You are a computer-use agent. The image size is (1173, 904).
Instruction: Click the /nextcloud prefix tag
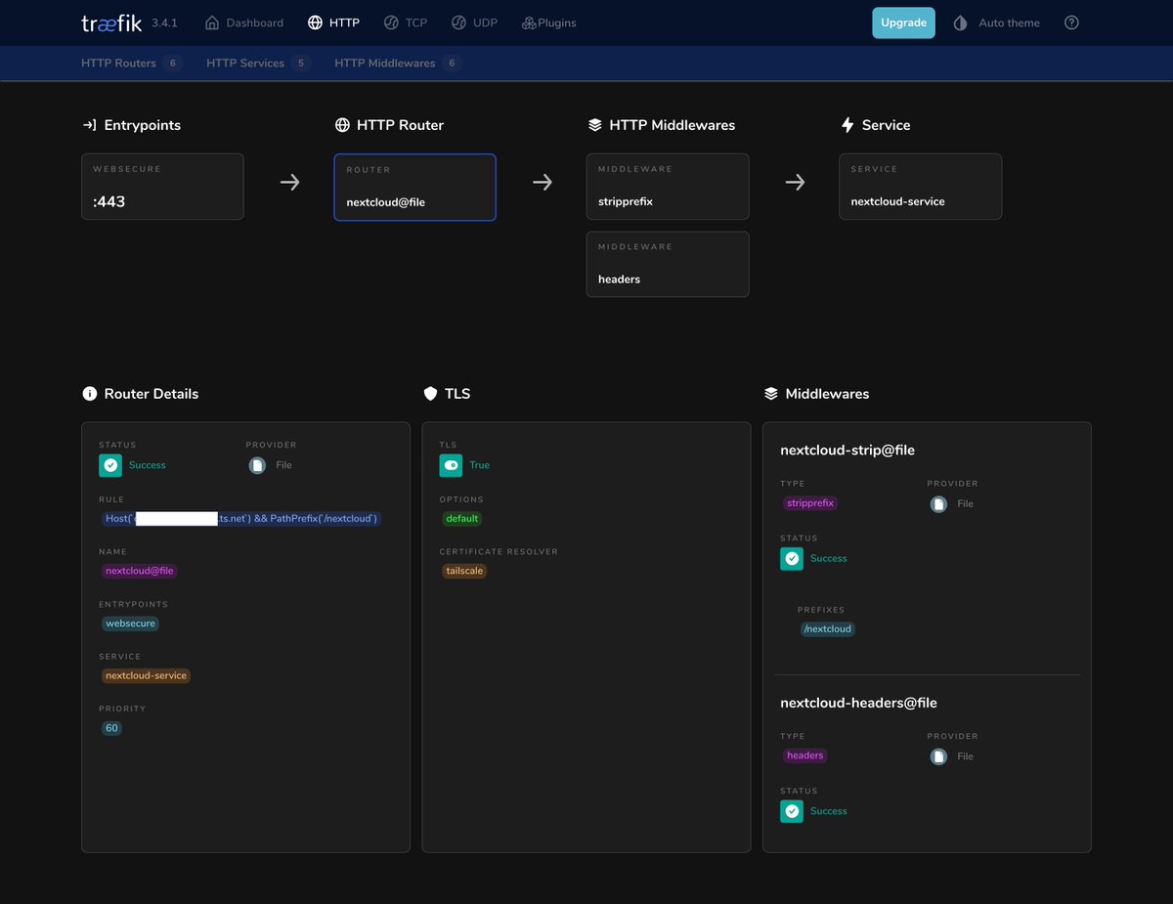827,629
